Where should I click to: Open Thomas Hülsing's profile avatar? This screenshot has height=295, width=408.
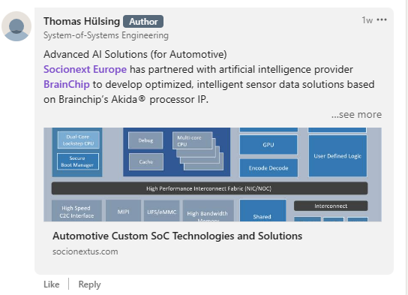pos(16,26)
